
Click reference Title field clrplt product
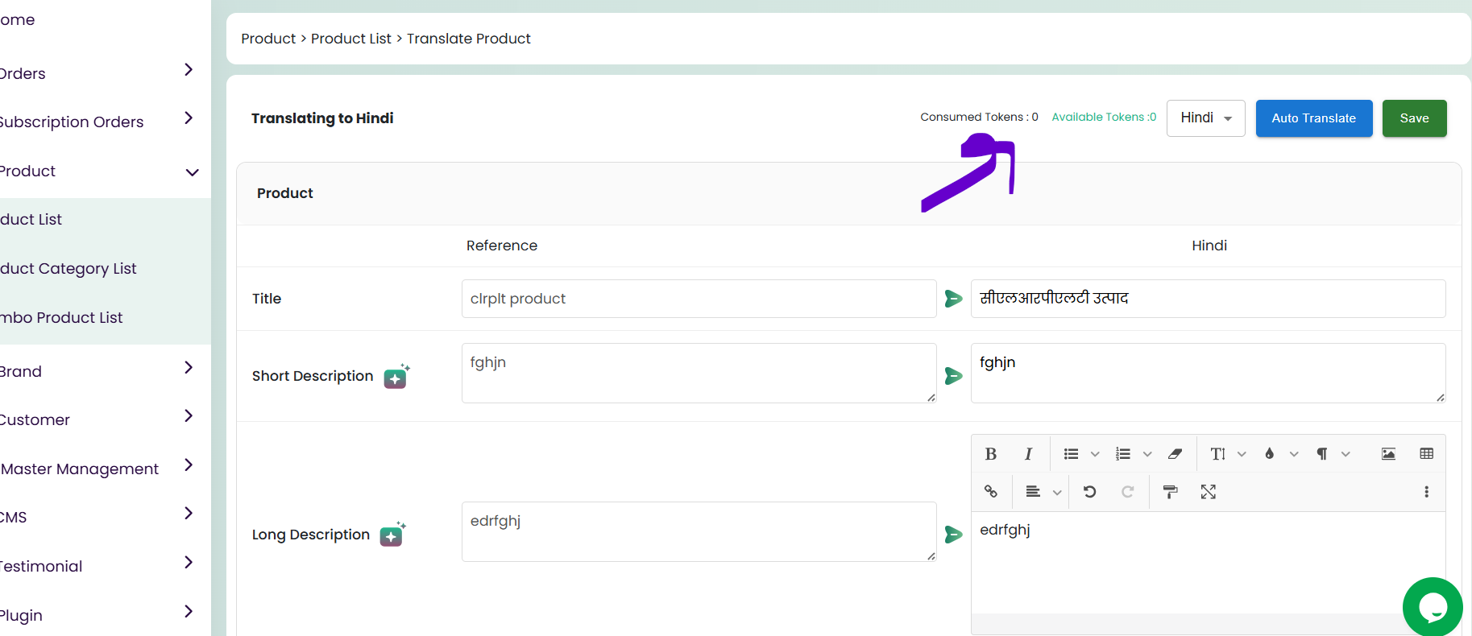(x=699, y=299)
